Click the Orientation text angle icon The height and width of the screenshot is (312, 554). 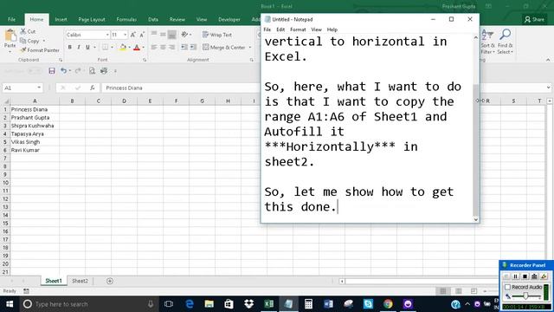coord(184,35)
